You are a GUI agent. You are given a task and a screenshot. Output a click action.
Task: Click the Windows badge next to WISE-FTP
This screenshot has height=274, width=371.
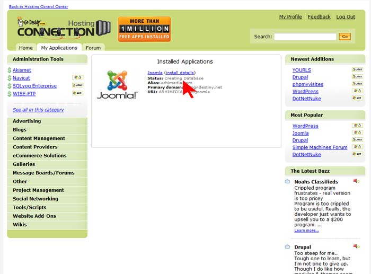tap(77, 93)
